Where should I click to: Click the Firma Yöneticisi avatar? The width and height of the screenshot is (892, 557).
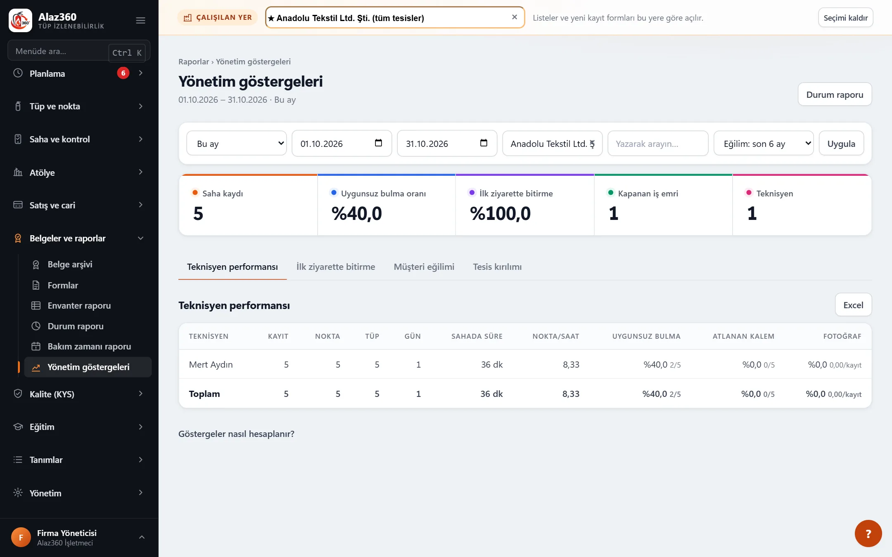point(21,537)
